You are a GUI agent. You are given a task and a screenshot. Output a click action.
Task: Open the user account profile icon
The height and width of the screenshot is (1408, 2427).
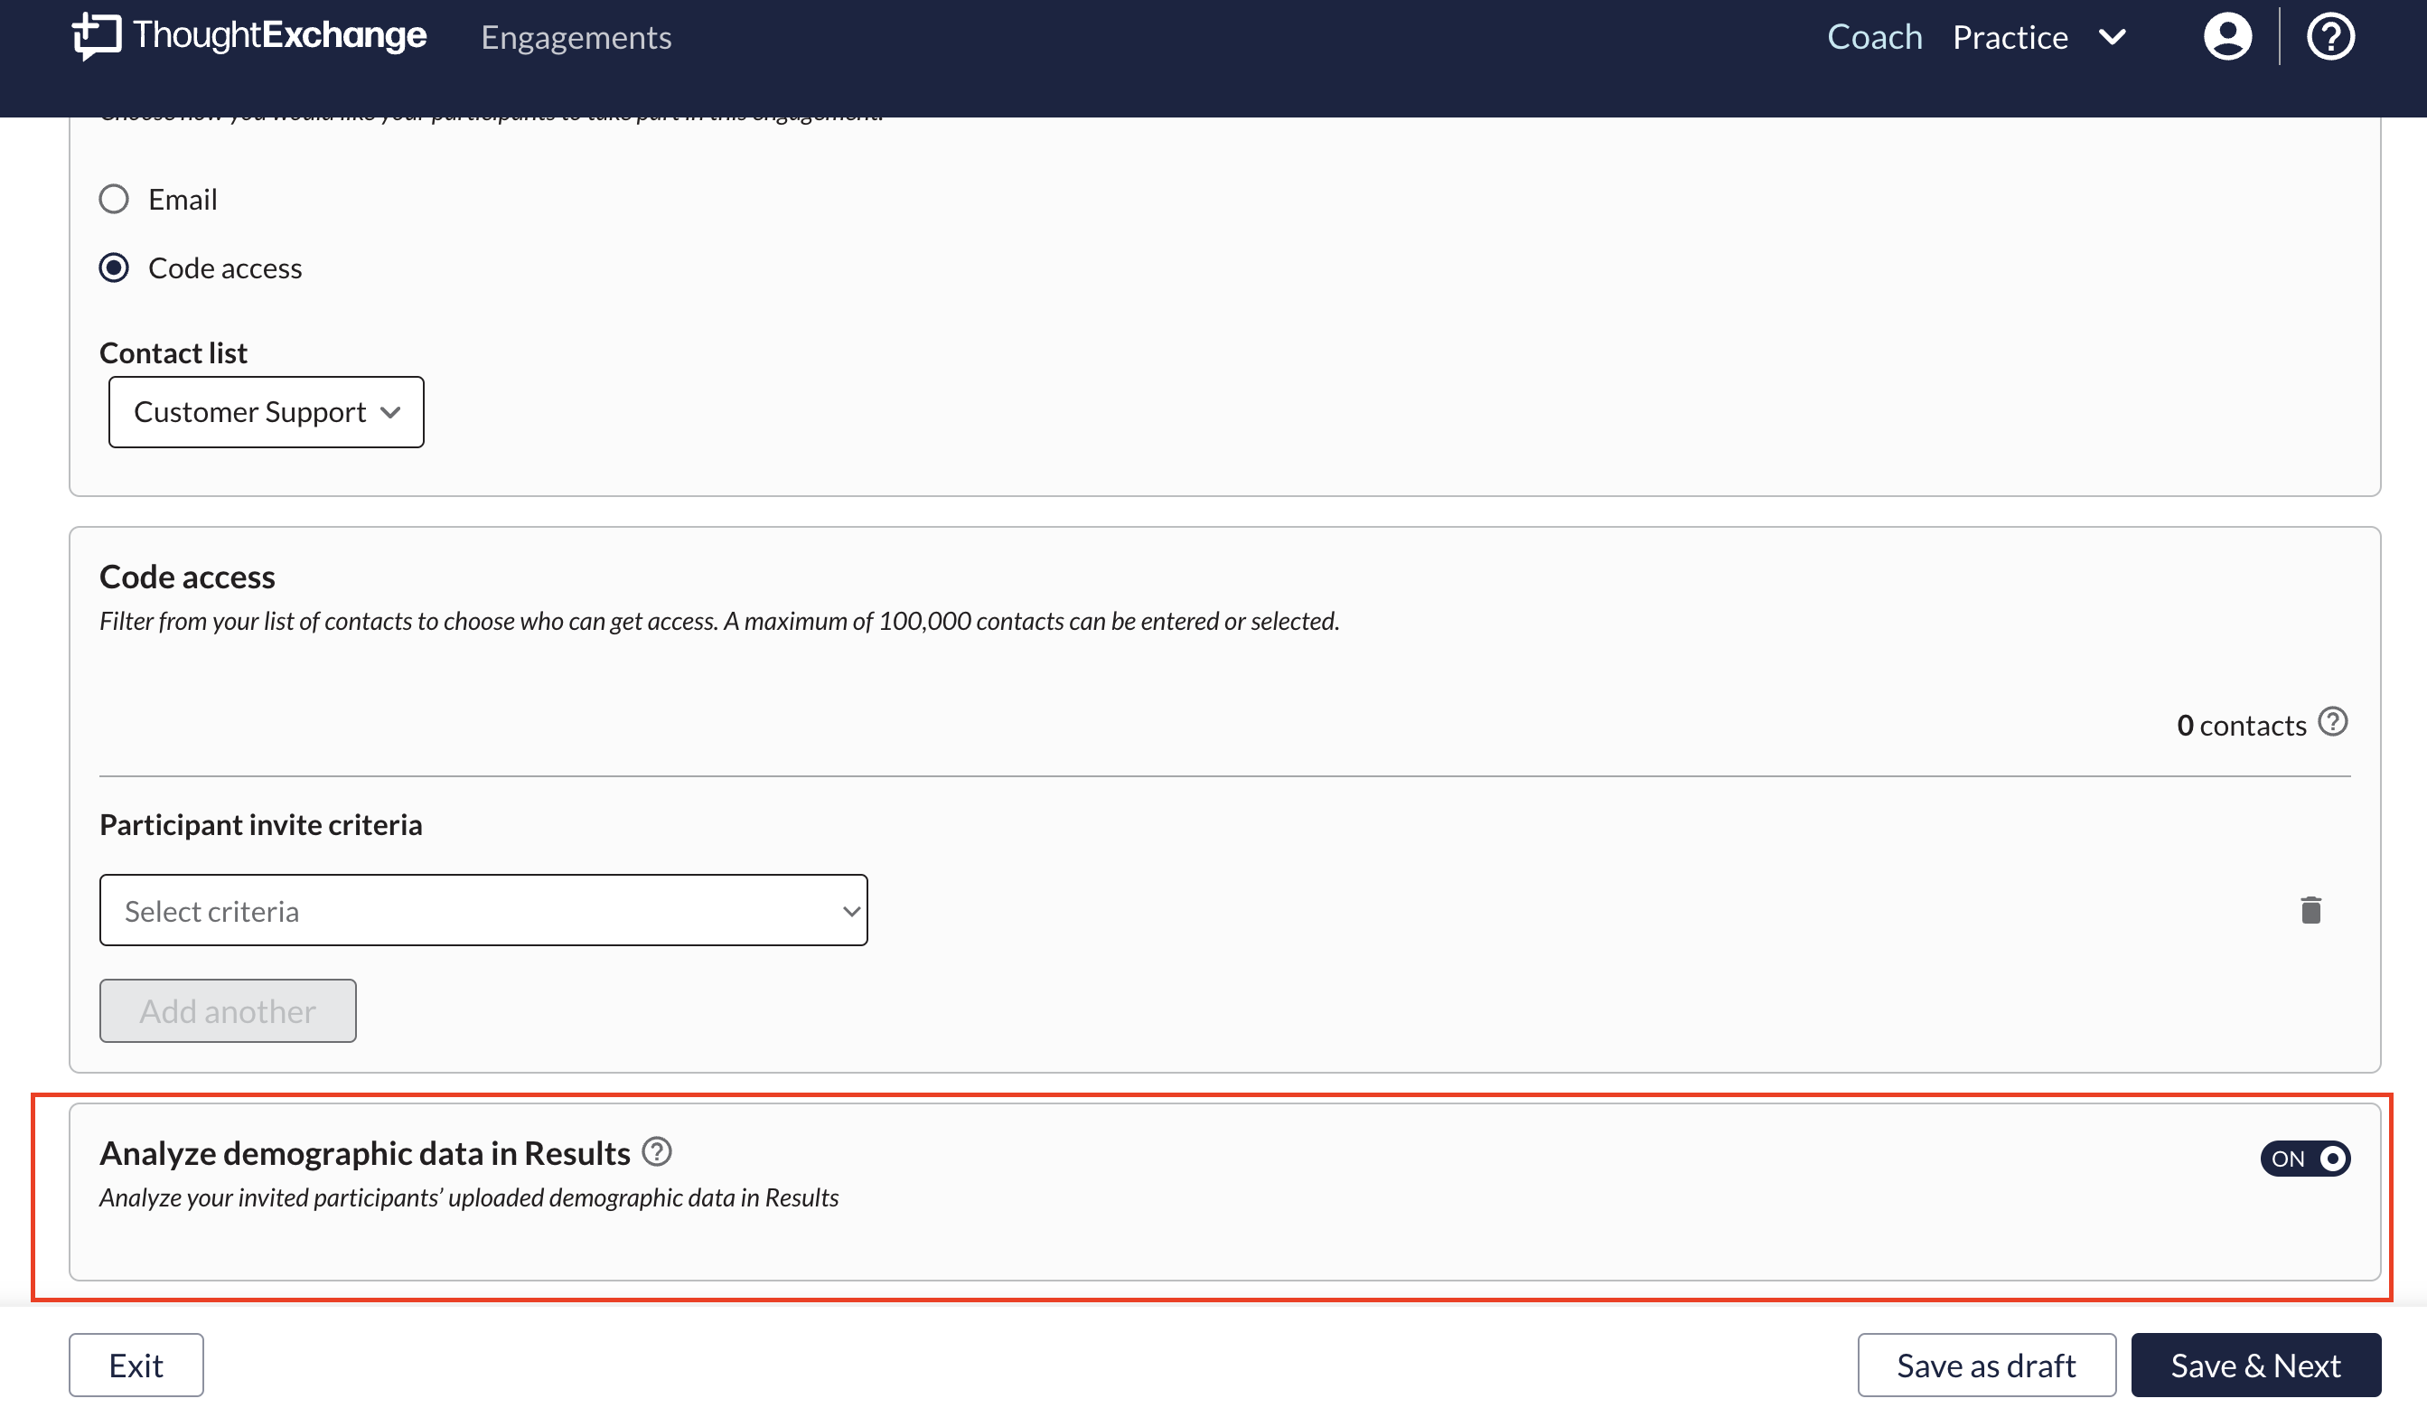tap(2226, 38)
